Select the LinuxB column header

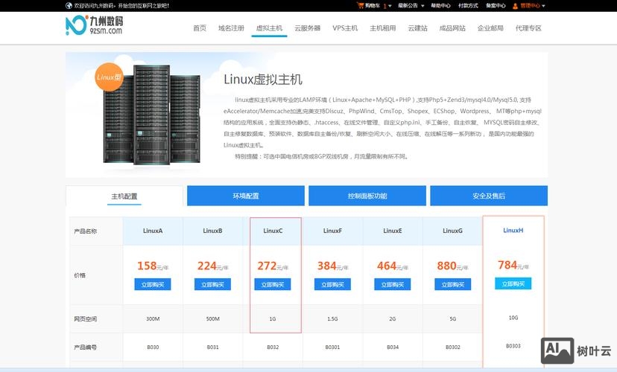[212, 231]
